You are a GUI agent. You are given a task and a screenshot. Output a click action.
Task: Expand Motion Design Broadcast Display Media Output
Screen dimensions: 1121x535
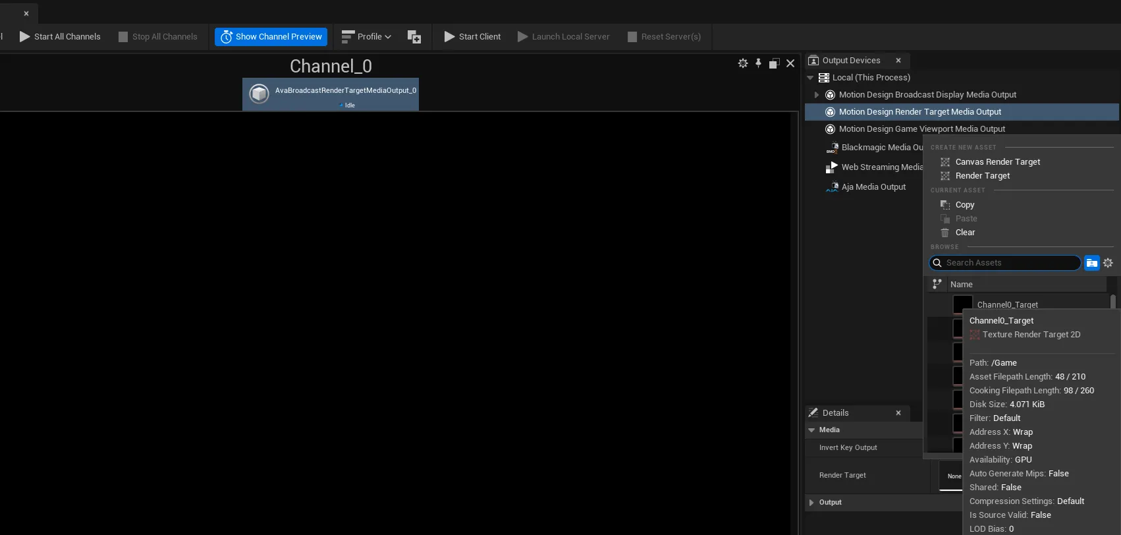tap(817, 95)
